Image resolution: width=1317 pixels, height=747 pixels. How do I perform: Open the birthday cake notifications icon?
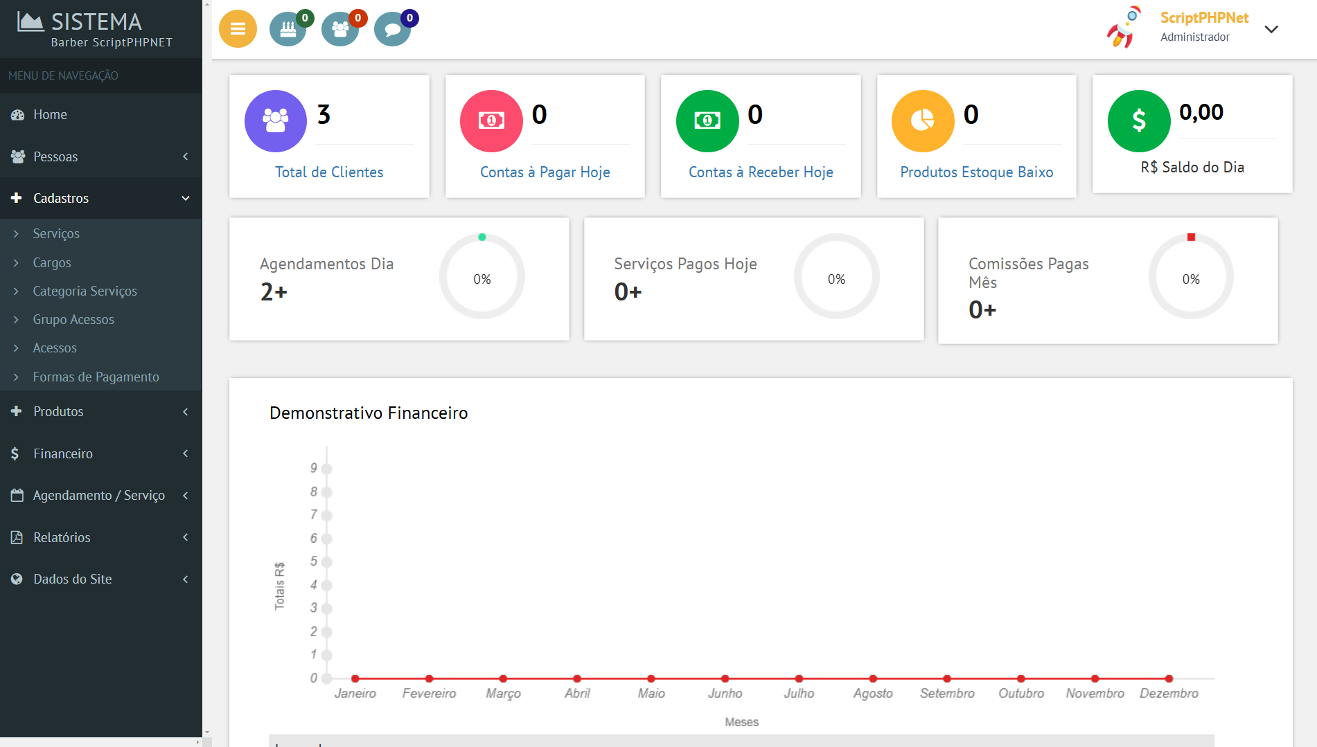point(288,29)
